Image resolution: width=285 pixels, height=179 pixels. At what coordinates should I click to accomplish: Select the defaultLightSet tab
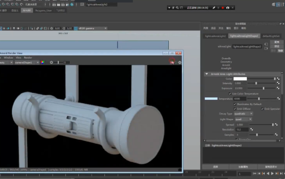[271, 36]
